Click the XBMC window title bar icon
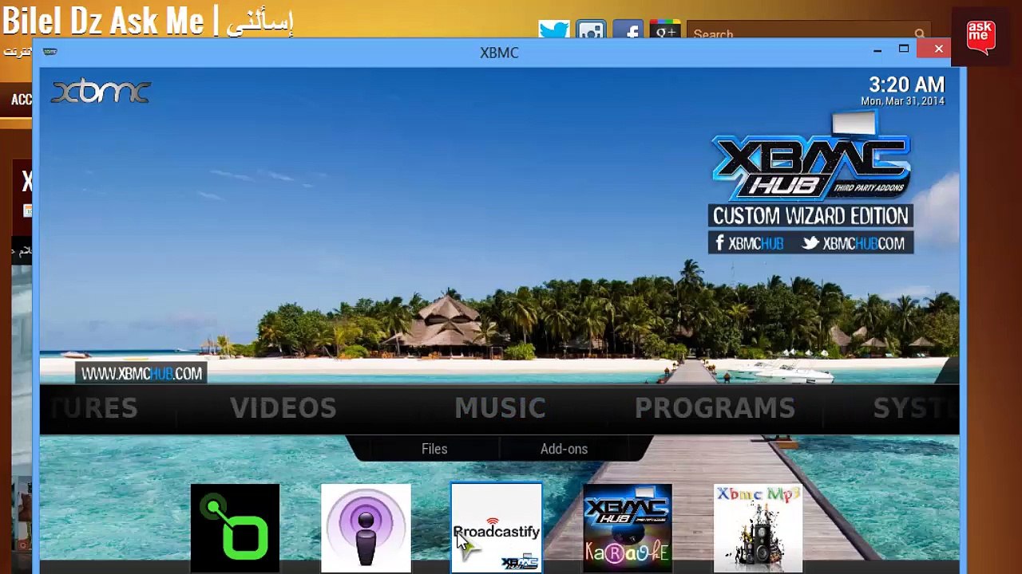 coord(50,52)
